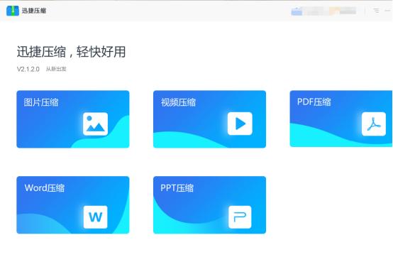Viewport: 393px width, 267px height.
Task: Click the orange blurred icon in title bar
Action: [x=335, y=11]
